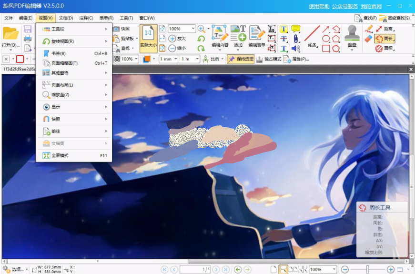
Task: Click the yellow sticky note comment icon
Action: [x=295, y=29]
